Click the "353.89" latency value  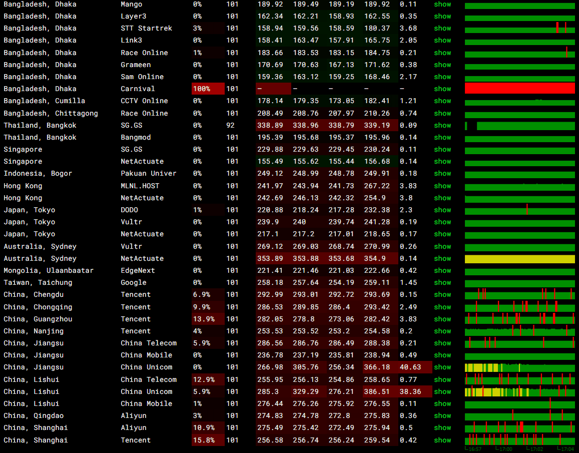click(x=270, y=259)
